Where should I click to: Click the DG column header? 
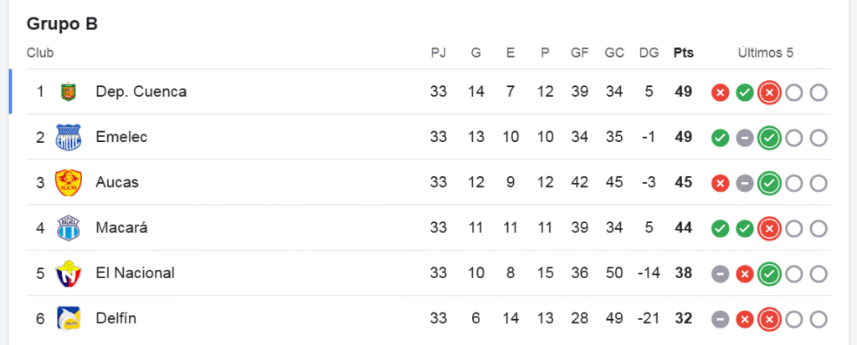point(649,53)
